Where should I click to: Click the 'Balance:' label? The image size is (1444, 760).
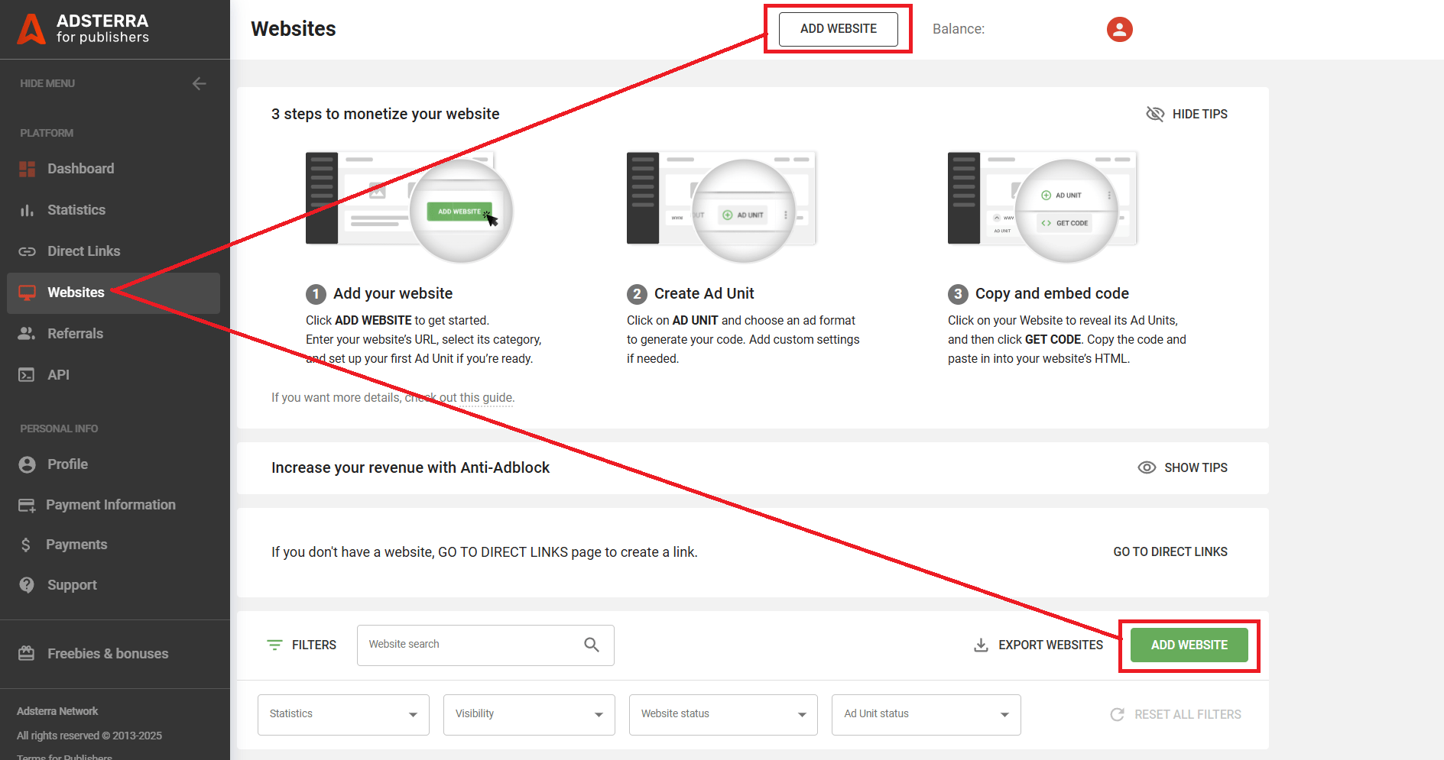pyautogui.click(x=959, y=29)
